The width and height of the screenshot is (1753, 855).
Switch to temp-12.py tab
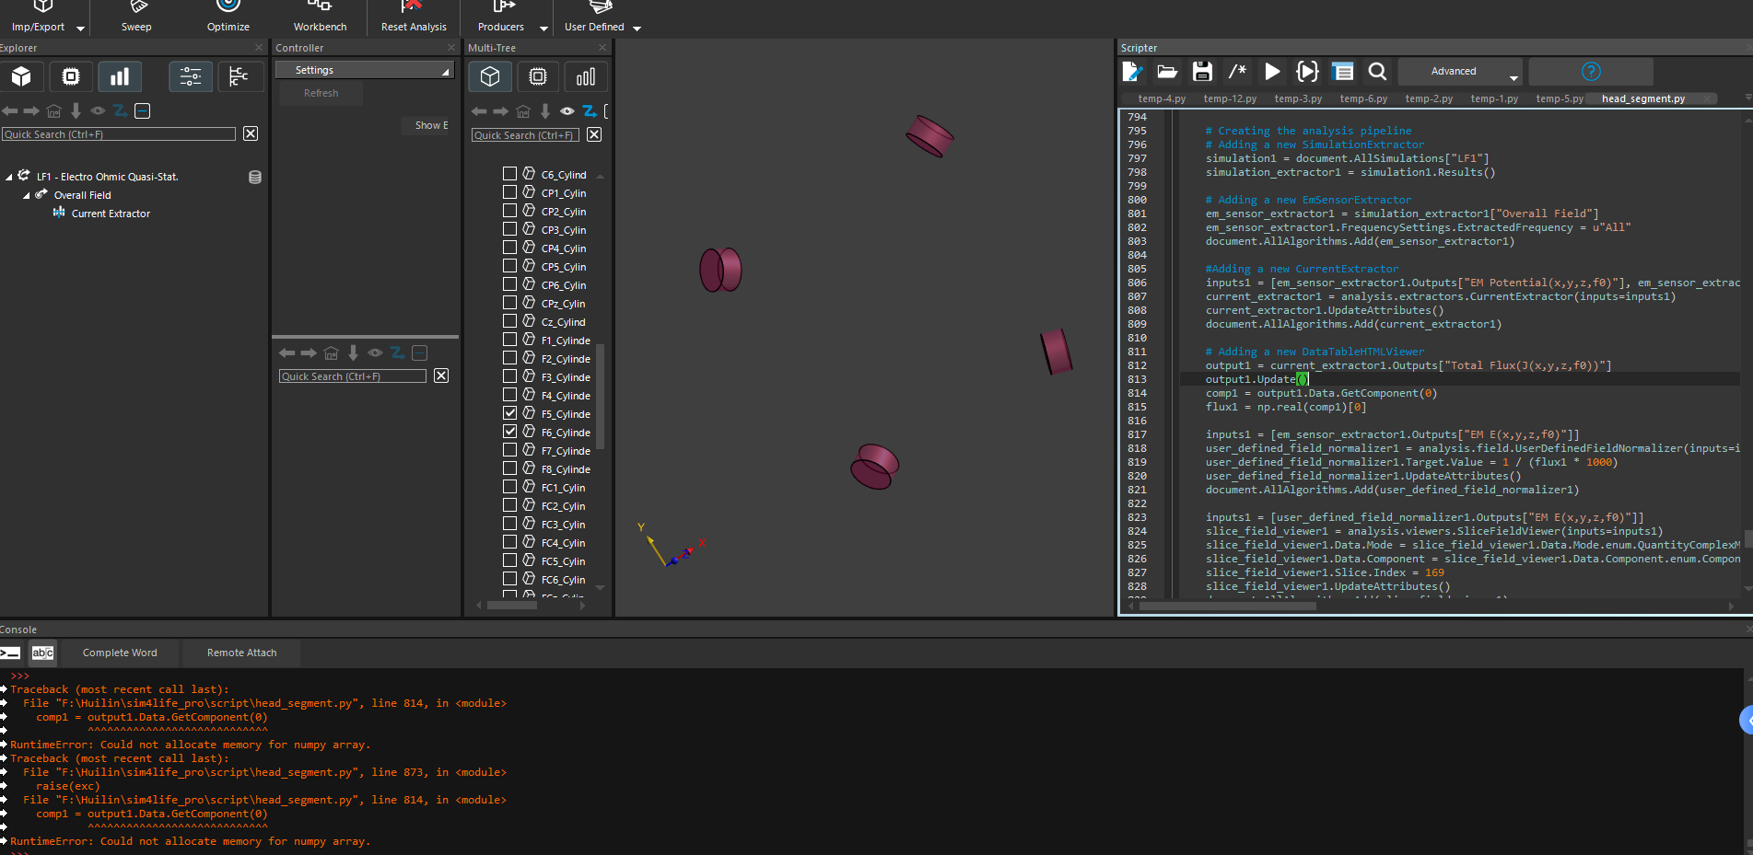point(1230,98)
